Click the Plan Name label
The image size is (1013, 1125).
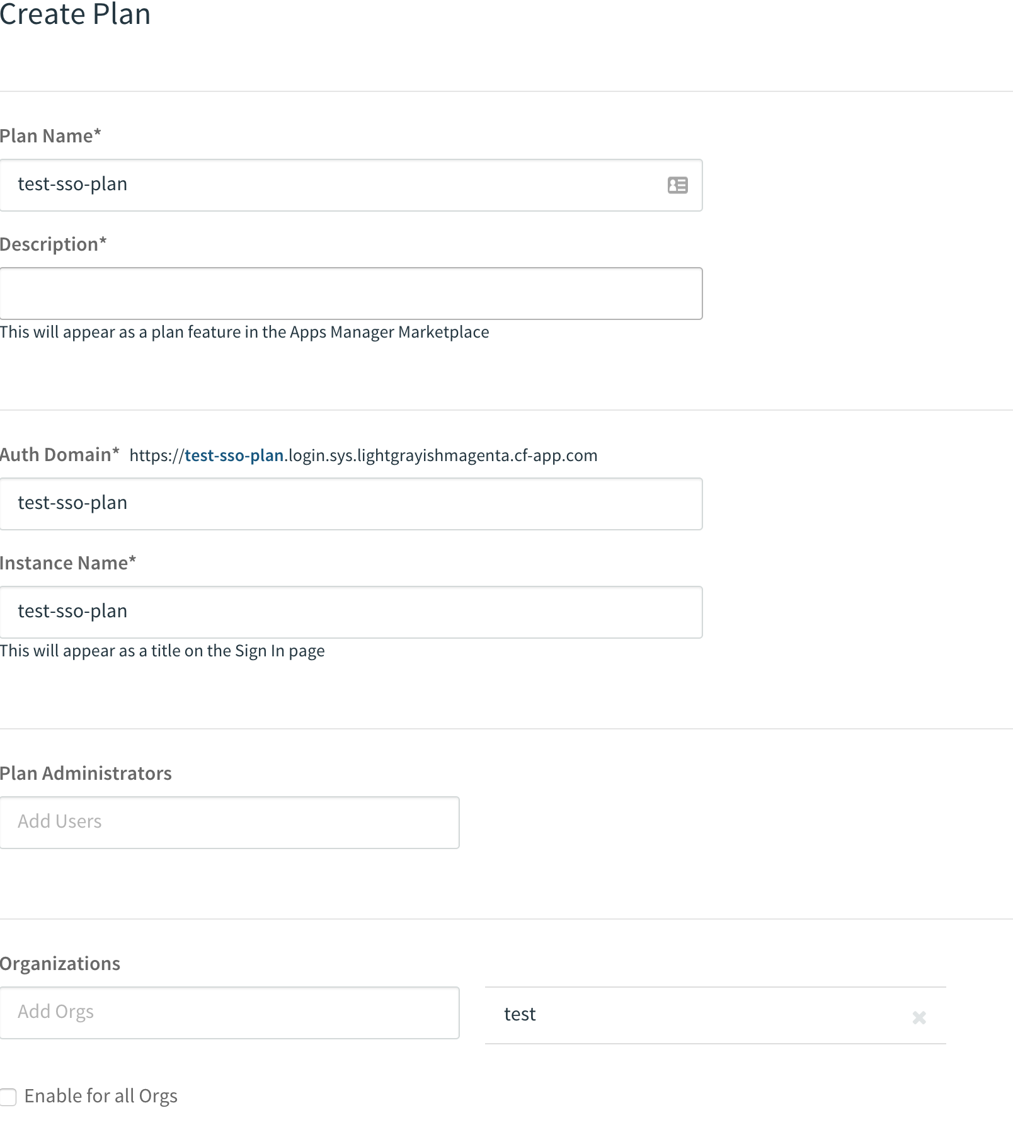point(50,135)
